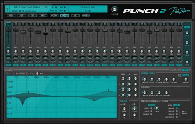This screenshot has height=124, width=195.
Task: Adjust EQ band 1 FREQ knob
Action: 123,79
